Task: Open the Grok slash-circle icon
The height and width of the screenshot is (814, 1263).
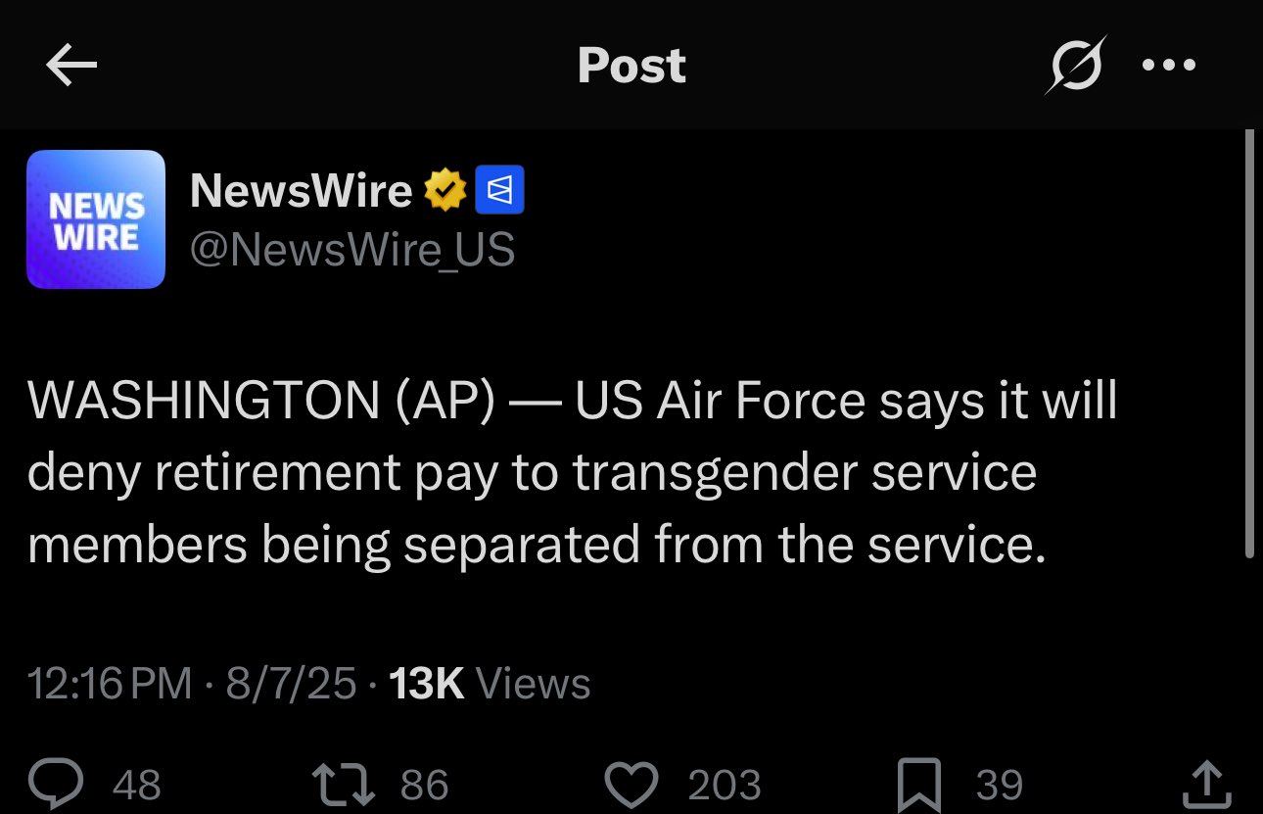Action: pos(1075,65)
